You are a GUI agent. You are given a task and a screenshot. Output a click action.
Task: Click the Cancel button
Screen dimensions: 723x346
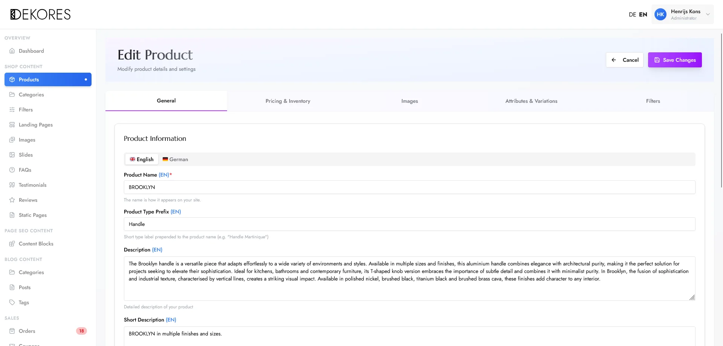[x=625, y=60]
